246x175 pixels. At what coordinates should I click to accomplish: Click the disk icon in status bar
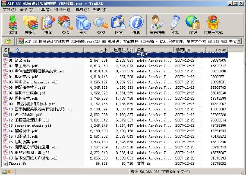pos(5,172)
